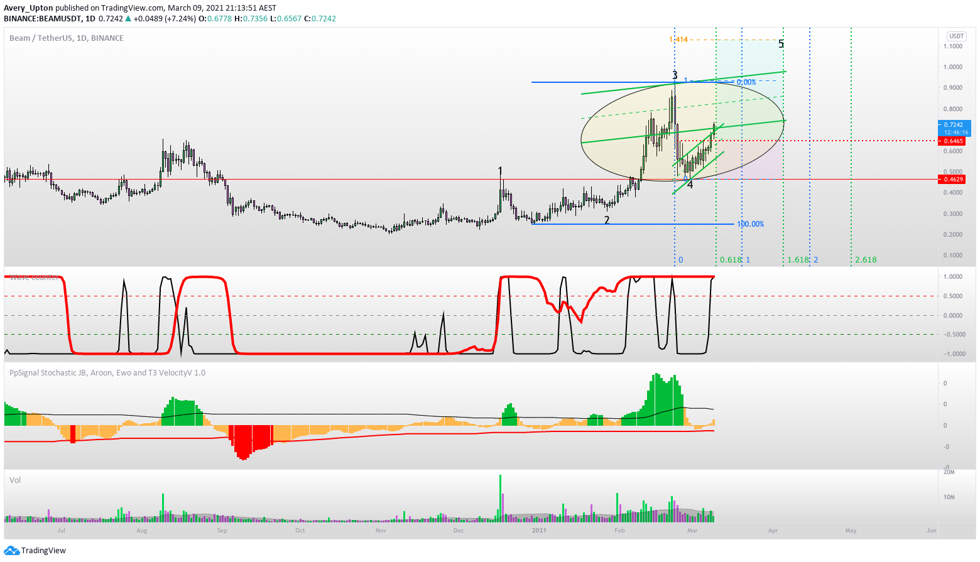Screen dimensions: 980x562
Task: Click the USDT currency label on price axis
Action: pyautogui.click(x=956, y=36)
